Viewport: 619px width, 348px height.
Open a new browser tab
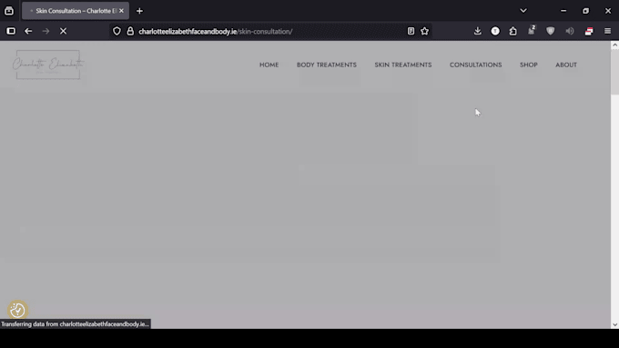click(139, 11)
